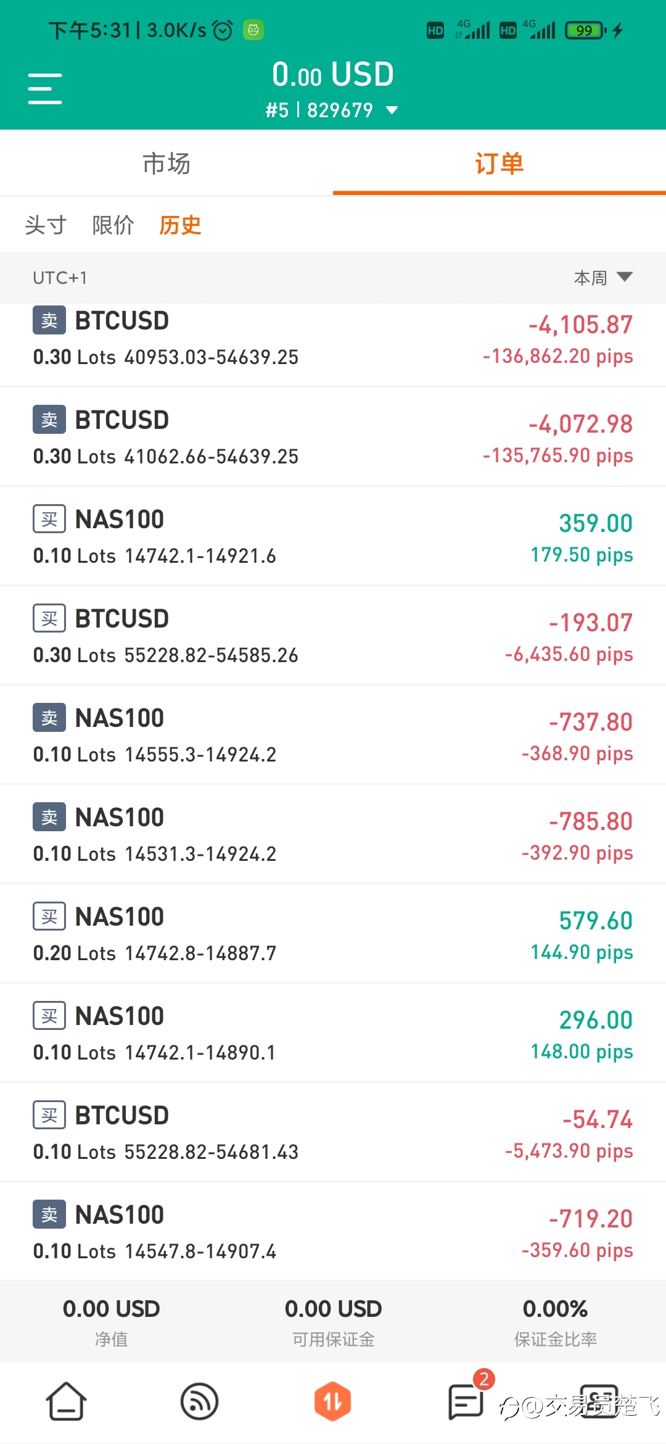666x1444 pixels.
Task: Open the hamburger menu
Action: click(45, 88)
